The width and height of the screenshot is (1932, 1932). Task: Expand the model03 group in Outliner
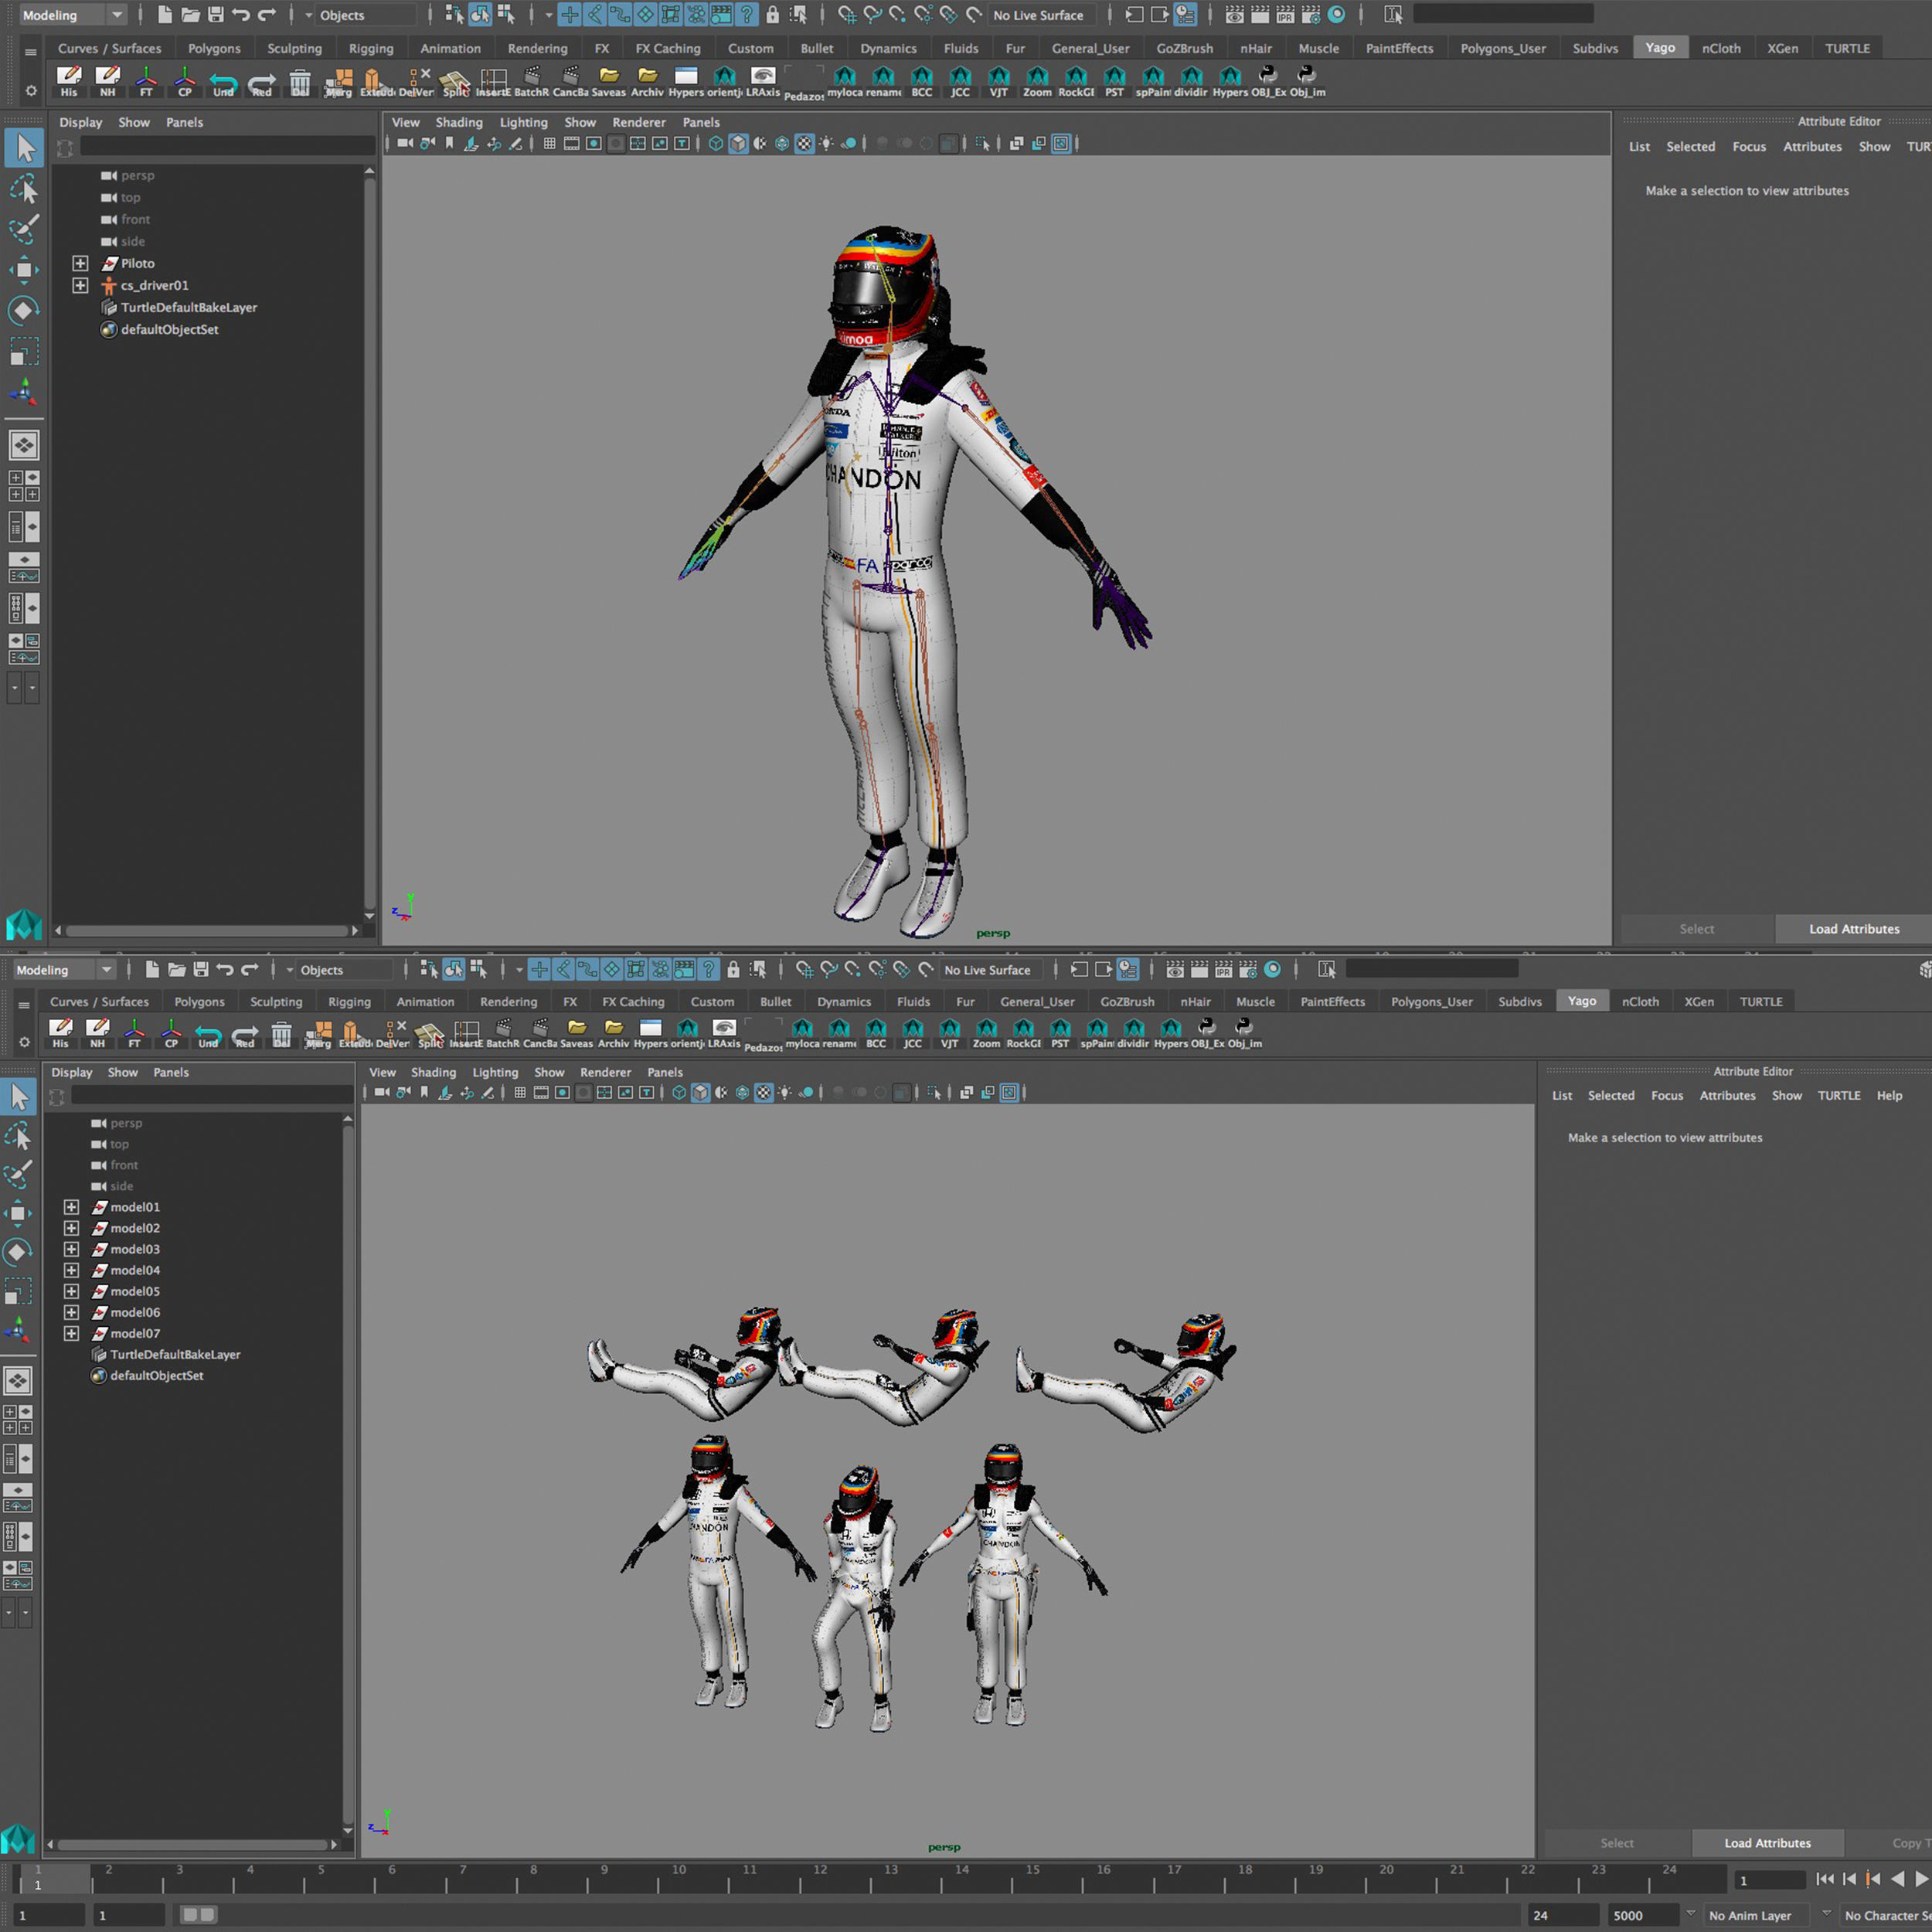click(x=71, y=1249)
